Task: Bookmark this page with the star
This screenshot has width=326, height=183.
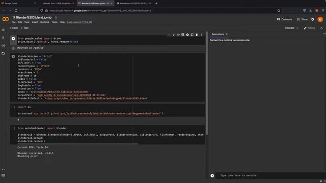Action: [x=279, y=10]
